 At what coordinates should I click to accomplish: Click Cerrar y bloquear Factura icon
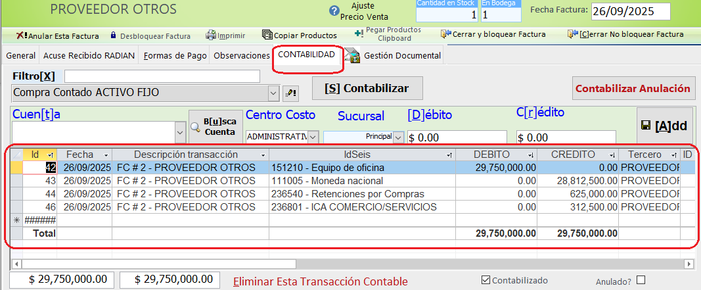(x=446, y=34)
